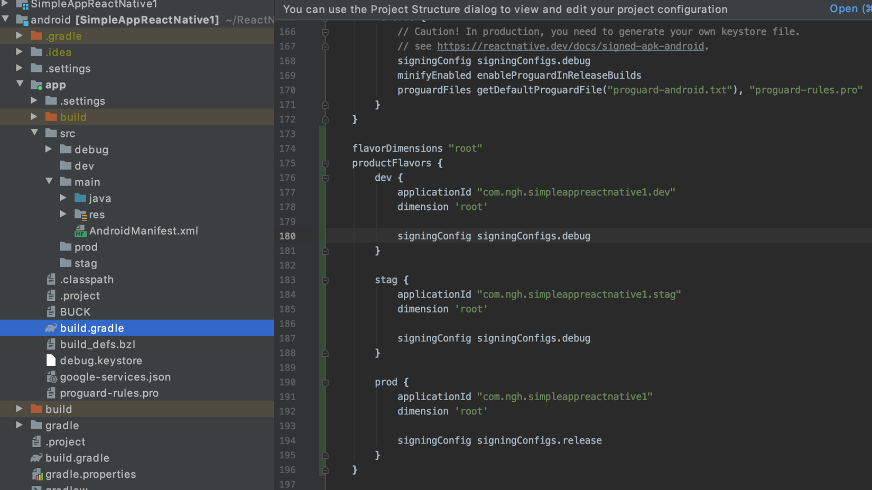
Task: Collapse the app module folder
Action: point(20,84)
